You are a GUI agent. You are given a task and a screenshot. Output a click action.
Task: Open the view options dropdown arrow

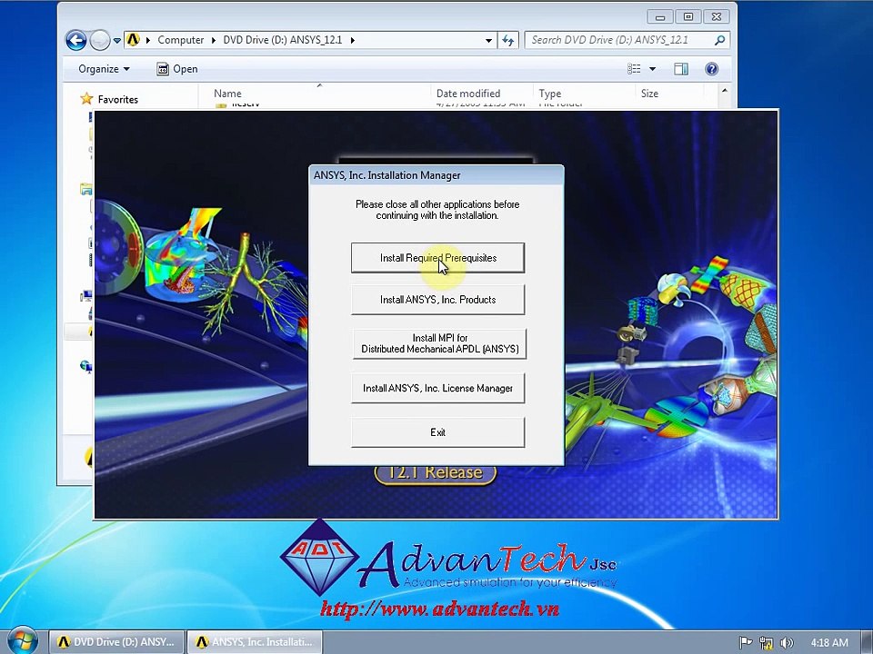(x=653, y=69)
